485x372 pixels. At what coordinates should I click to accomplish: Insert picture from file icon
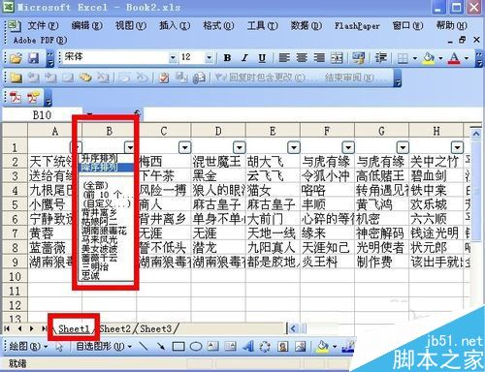point(301,347)
